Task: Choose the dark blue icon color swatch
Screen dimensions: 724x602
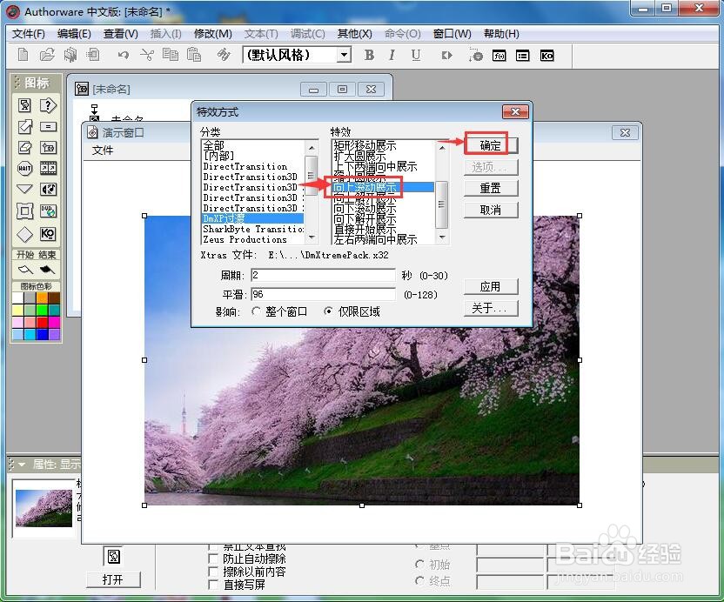Action: 42,334
